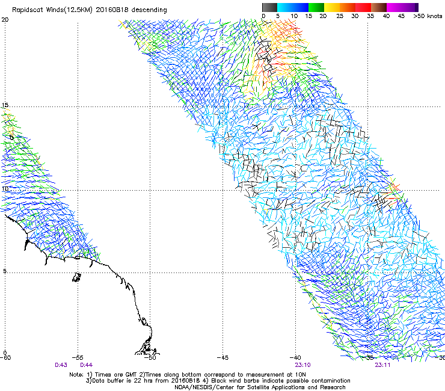Click the purple 'D:44' time stamp
This screenshot has width=445, height=391.
[x=86, y=365]
